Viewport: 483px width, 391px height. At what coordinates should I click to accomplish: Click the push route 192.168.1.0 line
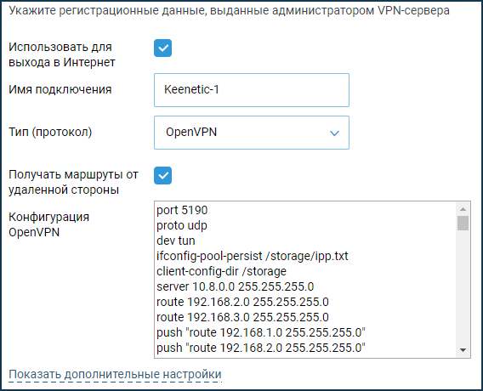[261, 332]
